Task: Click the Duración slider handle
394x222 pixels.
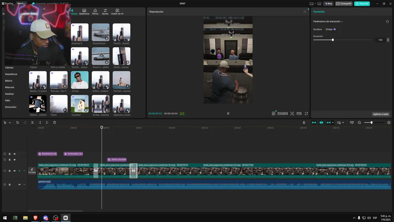Action: pyautogui.click(x=333, y=40)
